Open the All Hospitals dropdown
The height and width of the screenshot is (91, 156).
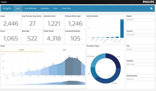[141, 64]
